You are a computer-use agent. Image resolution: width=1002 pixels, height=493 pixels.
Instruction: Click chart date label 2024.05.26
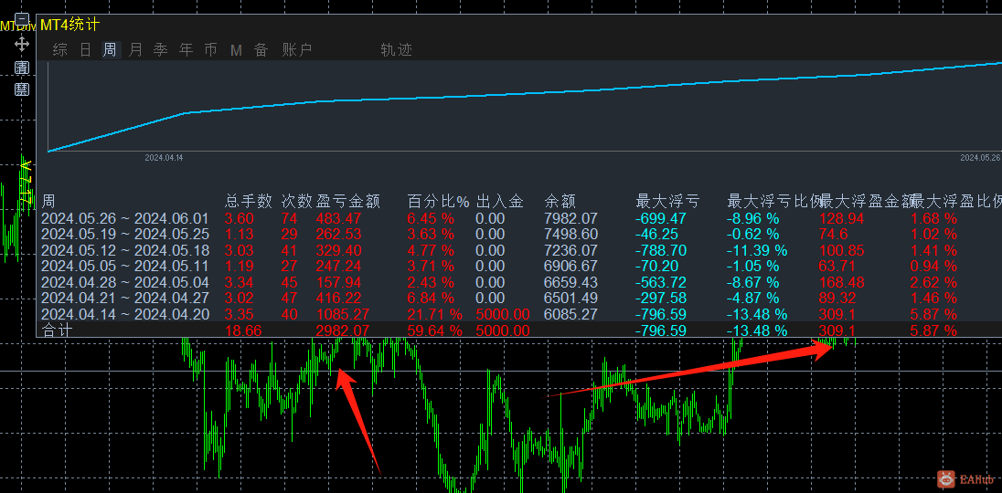(980, 158)
